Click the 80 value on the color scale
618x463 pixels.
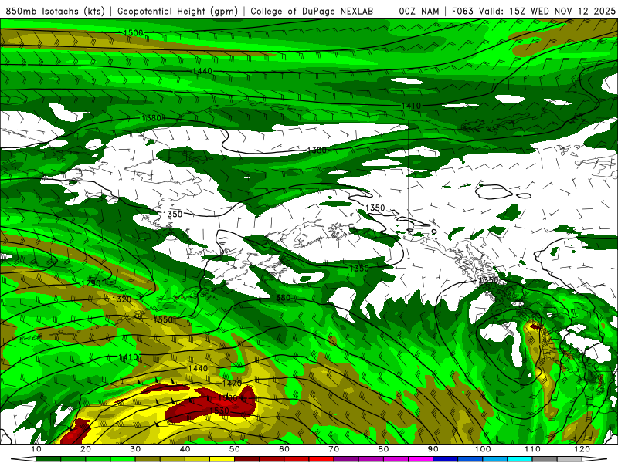pyautogui.click(x=383, y=449)
